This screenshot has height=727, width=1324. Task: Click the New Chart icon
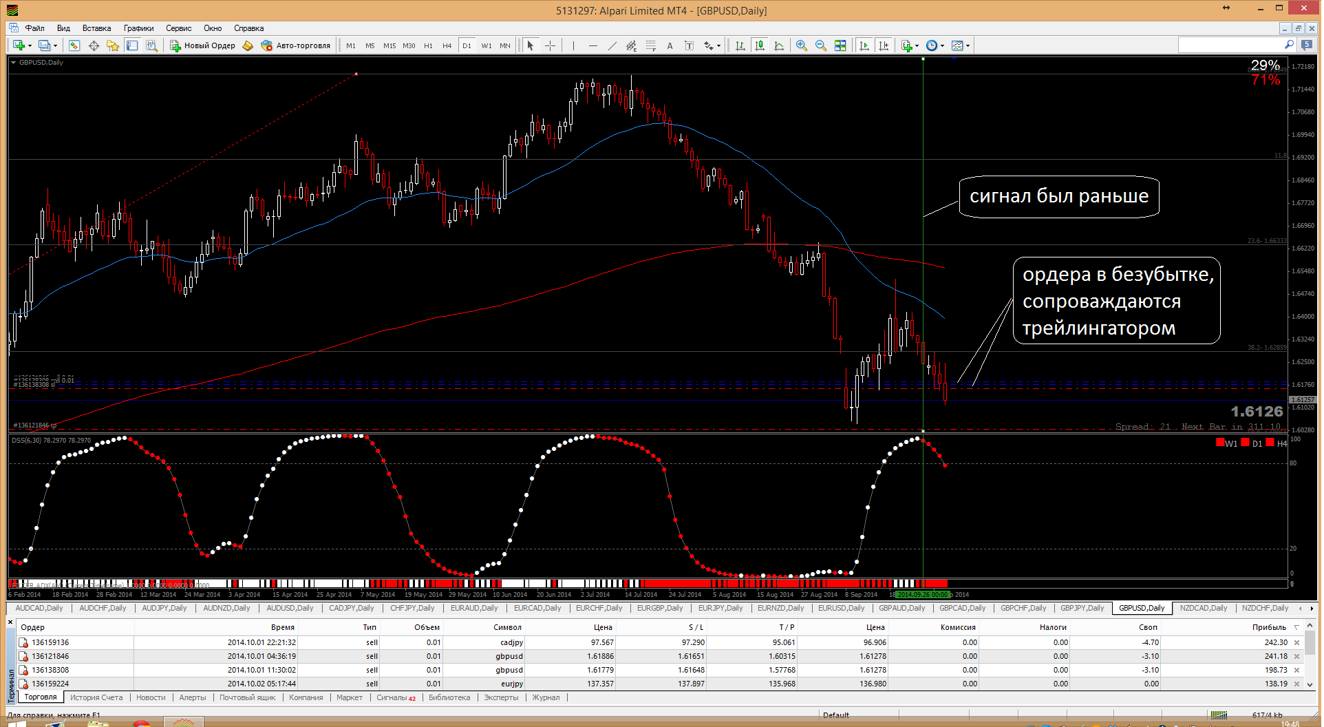point(19,45)
